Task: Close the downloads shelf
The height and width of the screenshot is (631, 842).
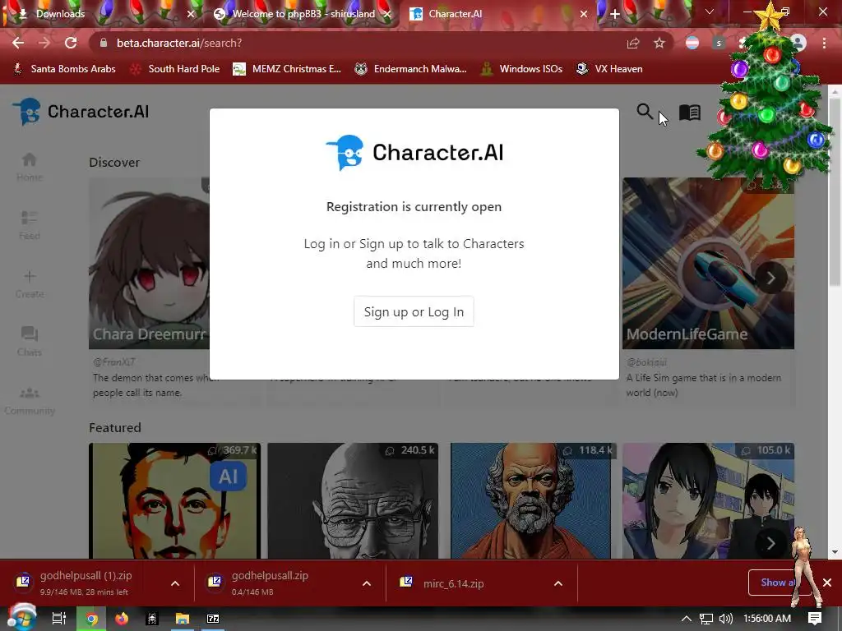Action: [x=827, y=583]
